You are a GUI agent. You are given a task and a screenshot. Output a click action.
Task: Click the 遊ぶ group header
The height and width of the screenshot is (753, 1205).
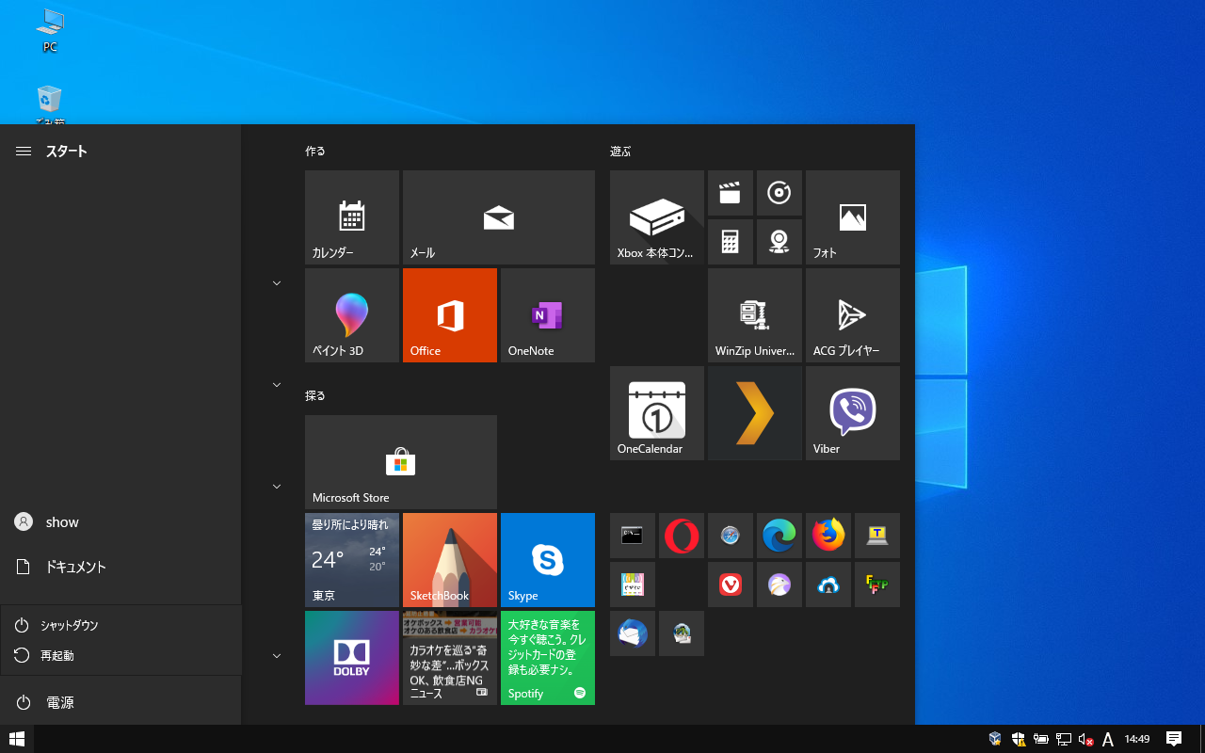pos(620,151)
